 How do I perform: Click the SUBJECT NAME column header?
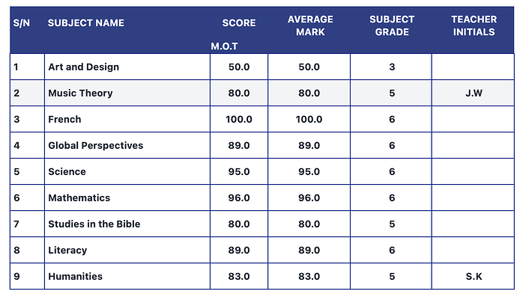coord(86,23)
